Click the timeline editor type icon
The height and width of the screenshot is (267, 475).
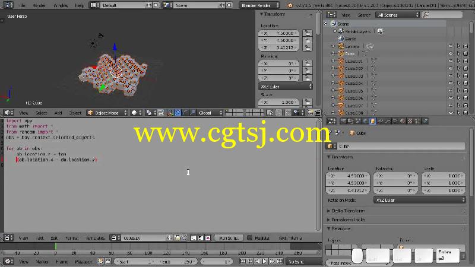coord(8,262)
